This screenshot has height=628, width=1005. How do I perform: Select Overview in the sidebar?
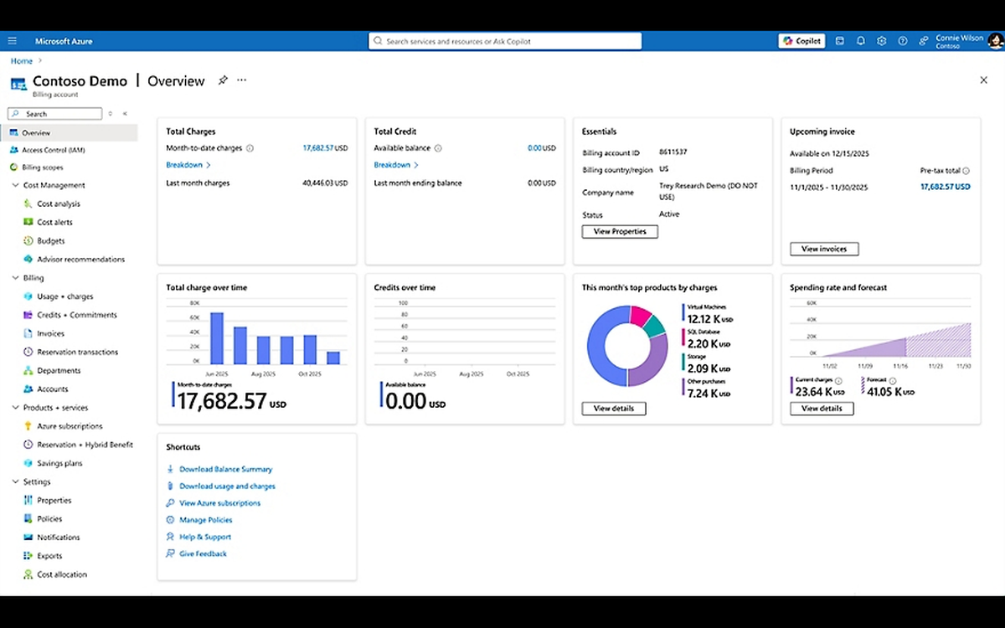click(x=70, y=132)
